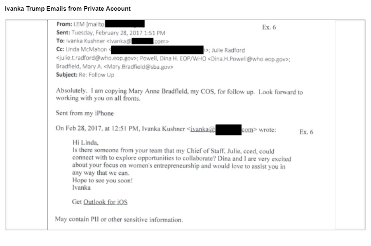This screenshot has width=371, height=246.
Task: Click the ivanka@ email link in the quoted header
Action: (x=203, y=129)
